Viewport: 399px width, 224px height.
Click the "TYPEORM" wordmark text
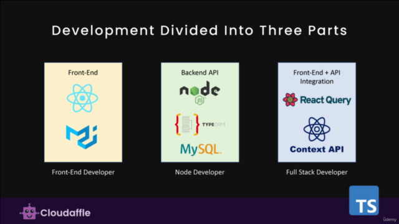point(213,124)
